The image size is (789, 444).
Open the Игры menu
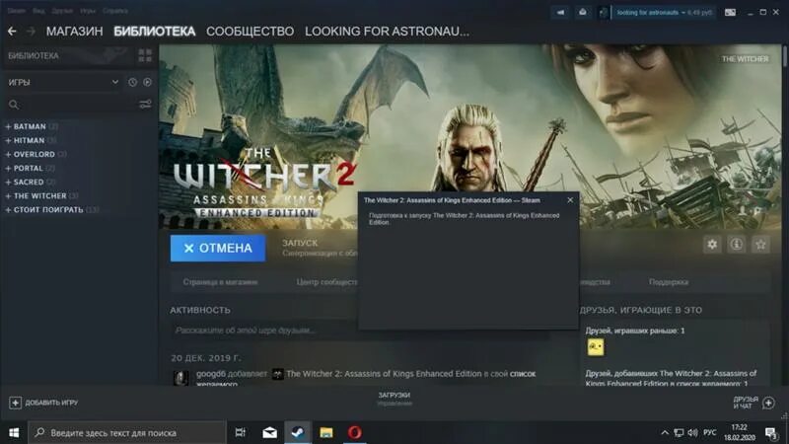click(x=88, y=11)
